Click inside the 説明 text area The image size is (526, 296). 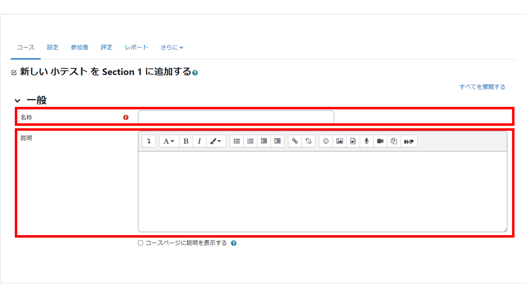tap(323, 192)
